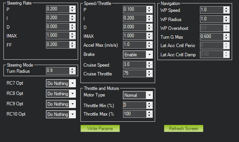Focus the Accel Max input field
Screen dimensions: 239x142
tap(135, 45)
